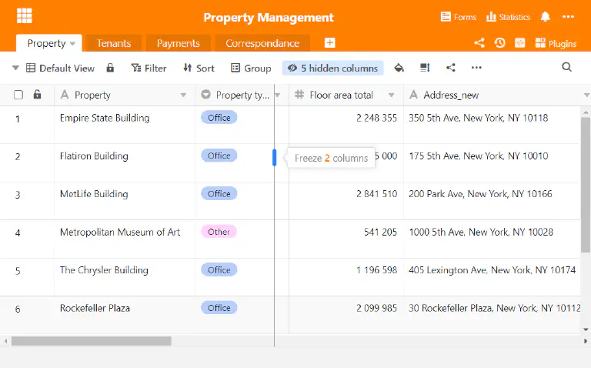591x368 pixels.
Task: Click the horizontal scrollbar thumb
Action: (92, 341)
